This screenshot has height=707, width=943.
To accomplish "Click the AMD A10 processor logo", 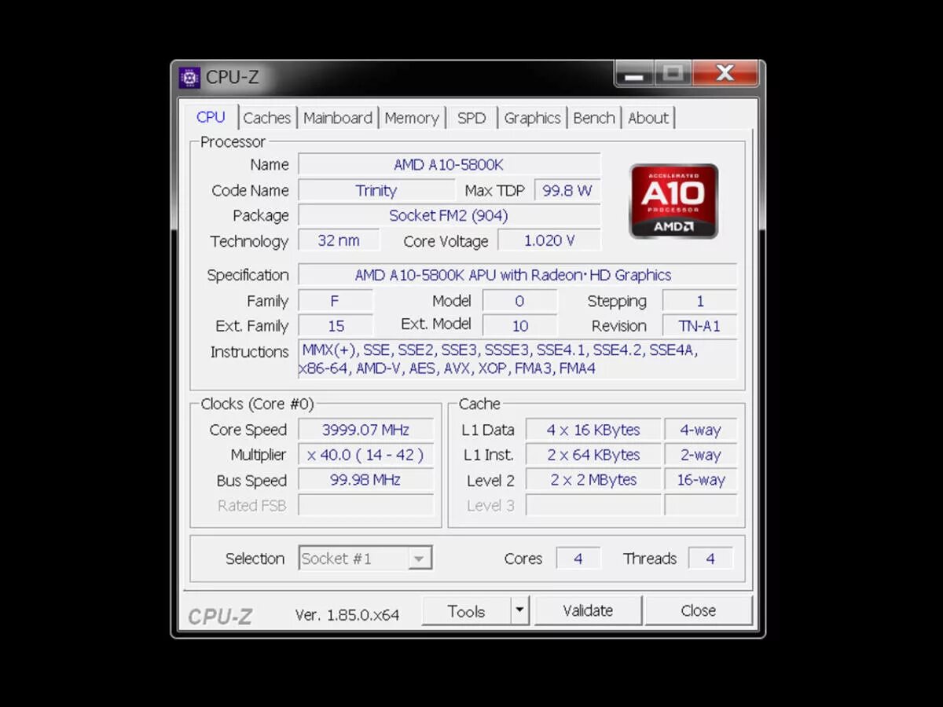I will pyautogui.click(x=673, y=200).
